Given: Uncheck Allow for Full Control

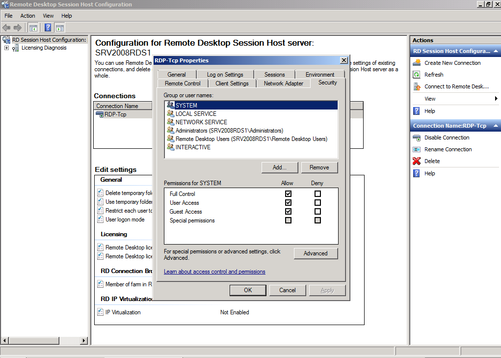Looking at the screenshot, I should [288, 193].
